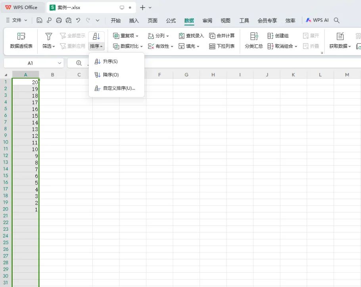The height and width of the screenshot is (287, 361).
Task: Expand Ungroup (取消组合) dropdown
Action: (x=296, y=46)
